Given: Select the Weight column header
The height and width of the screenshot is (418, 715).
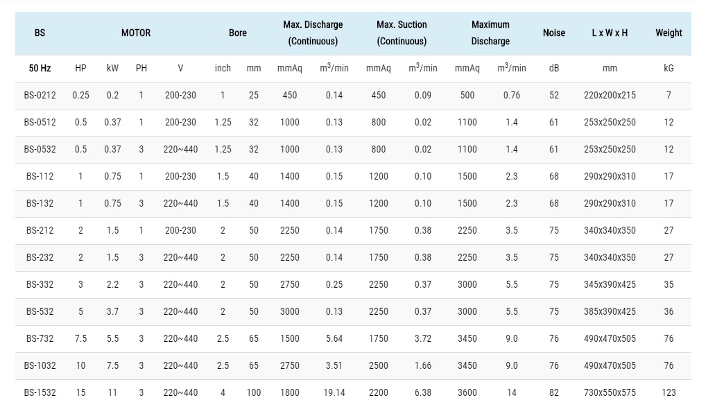Looking at the screenshot, I should [669, 33].
